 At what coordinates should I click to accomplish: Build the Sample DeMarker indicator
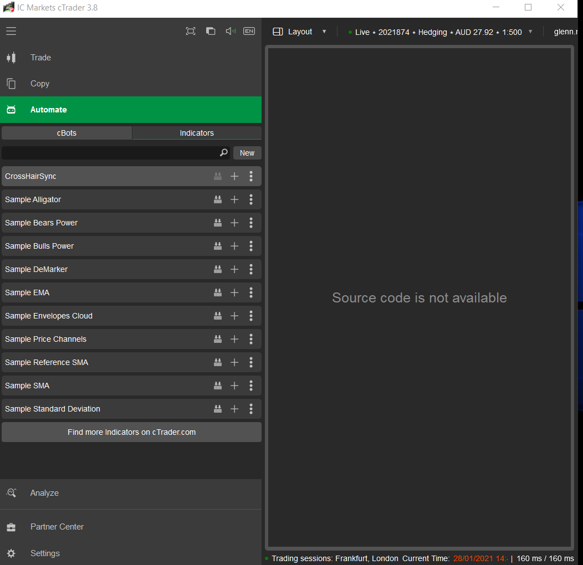(218, 269)
